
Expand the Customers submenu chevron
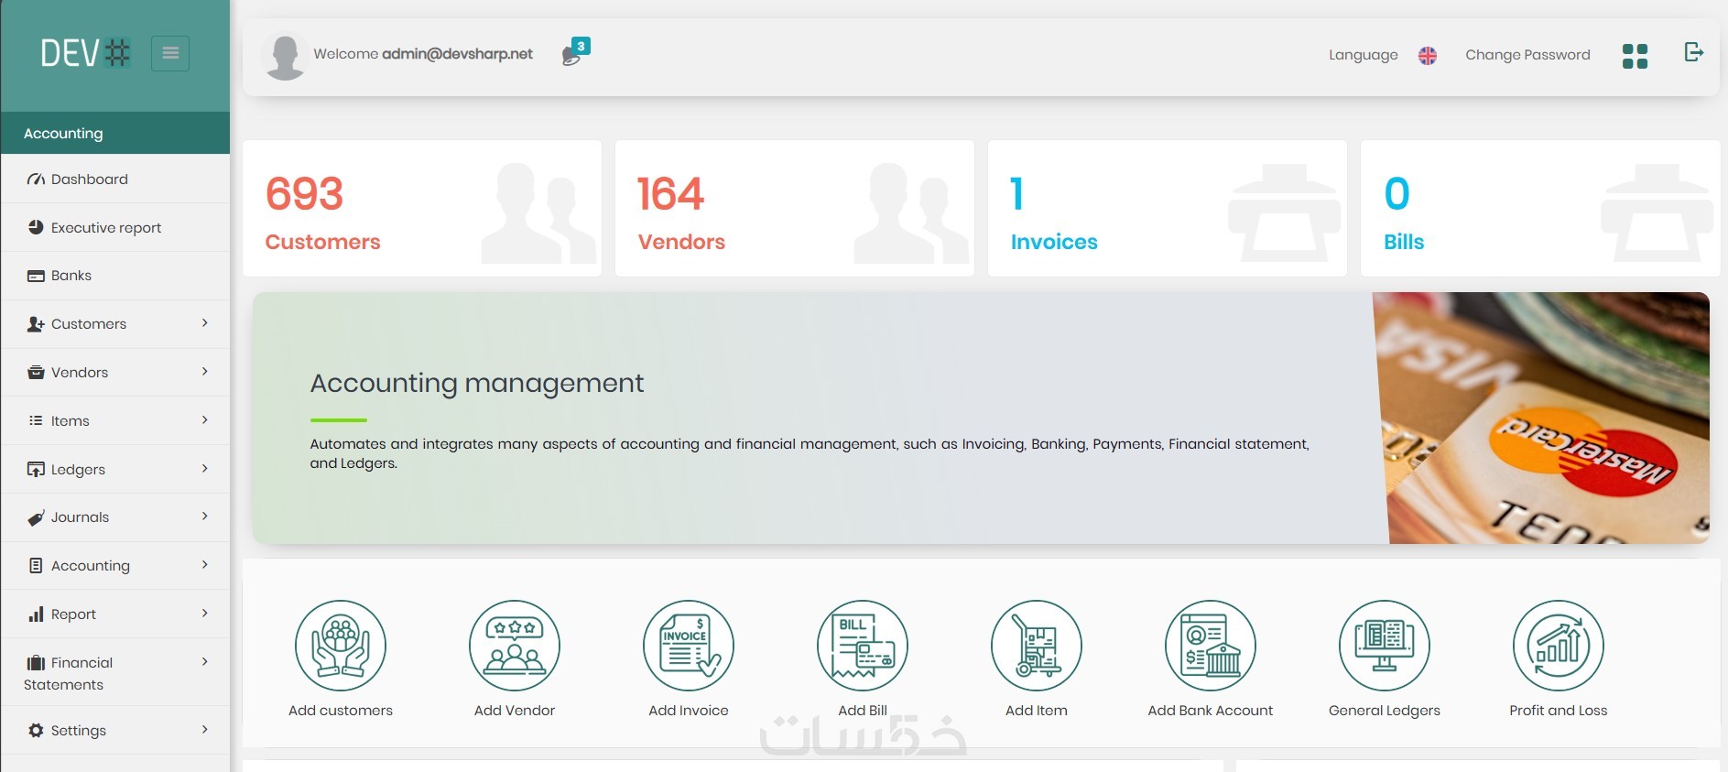click(x=205, y=323)
